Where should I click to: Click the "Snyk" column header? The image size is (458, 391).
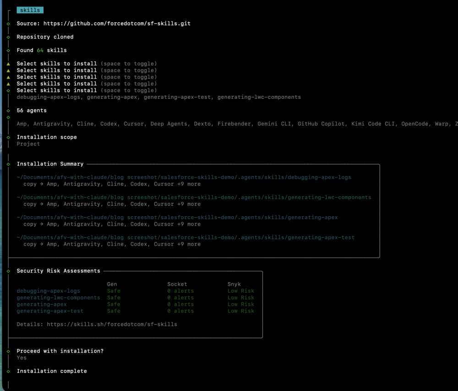tap(234, 284)
